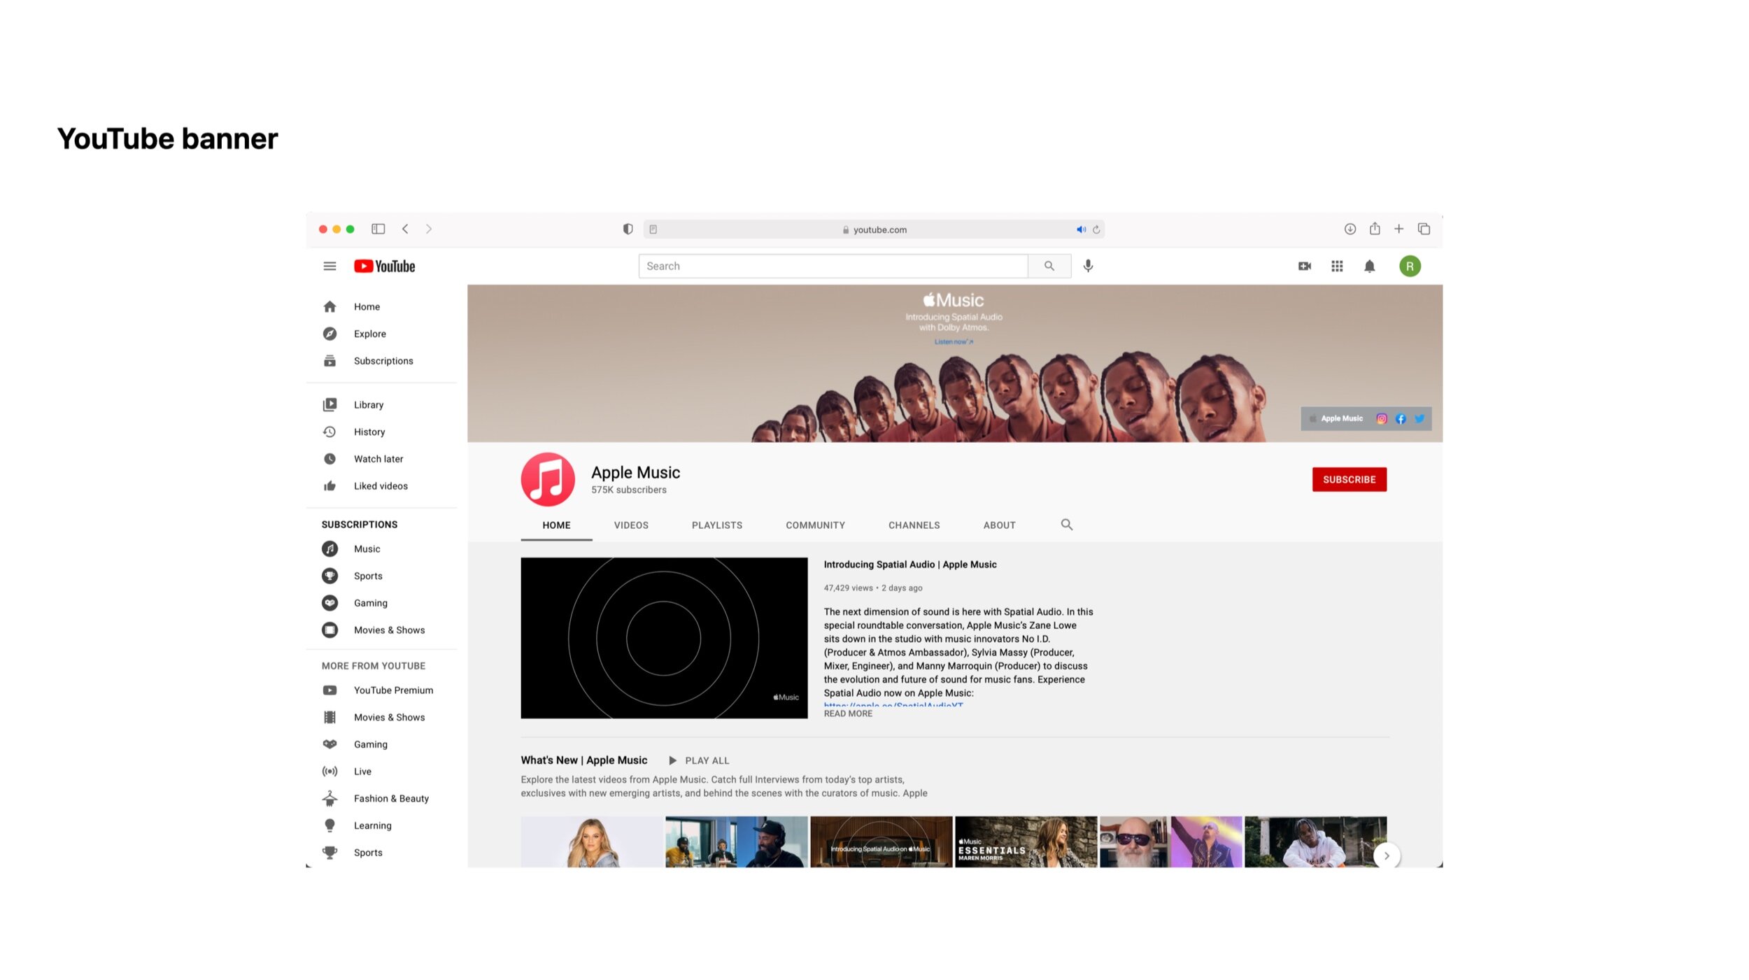Switch to the PLAYLISTS channel tab
This screenshot has width=1749, height=980.
tap(717, 525)
